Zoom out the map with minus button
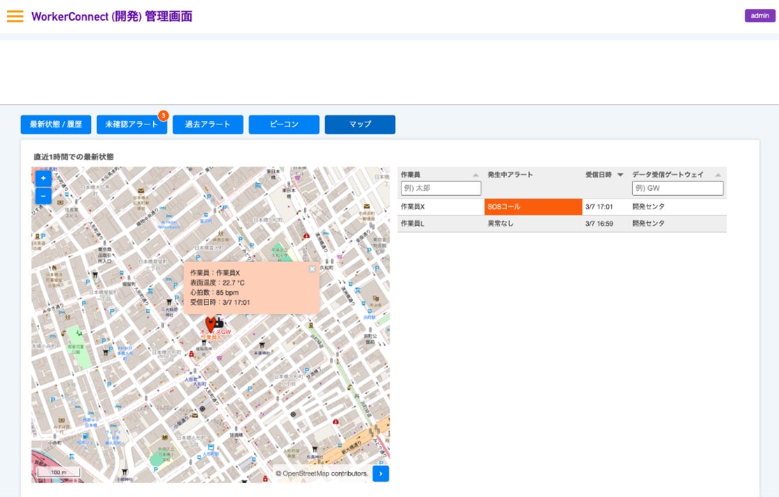 pyautogui.click(x=43, y=196)
